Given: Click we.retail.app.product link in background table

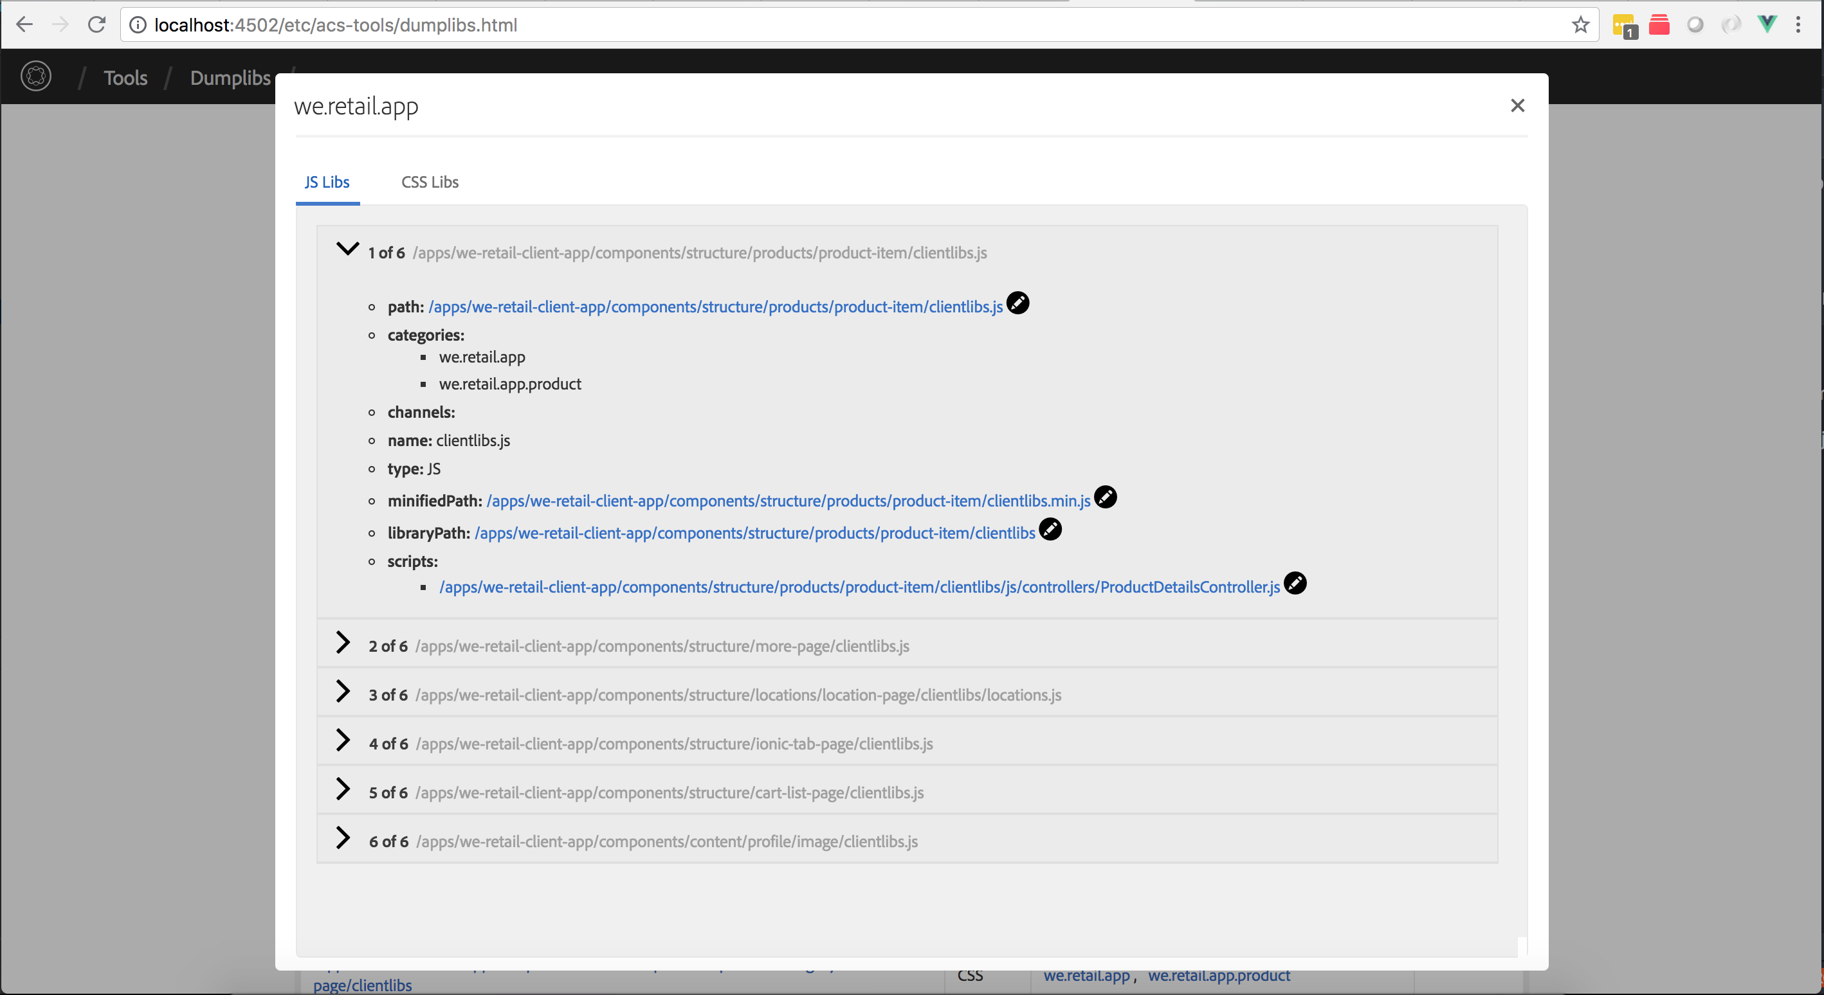Looking at the screenshot, I should 1219,976.
